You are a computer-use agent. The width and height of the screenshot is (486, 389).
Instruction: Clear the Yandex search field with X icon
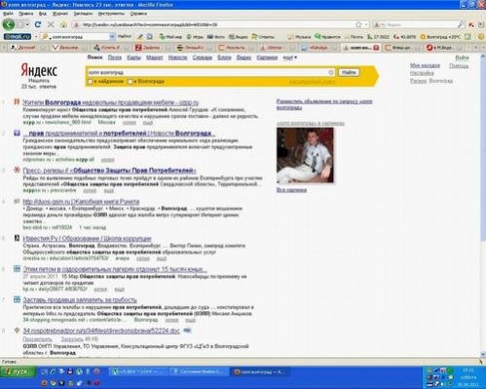click(x=331, y=72)
